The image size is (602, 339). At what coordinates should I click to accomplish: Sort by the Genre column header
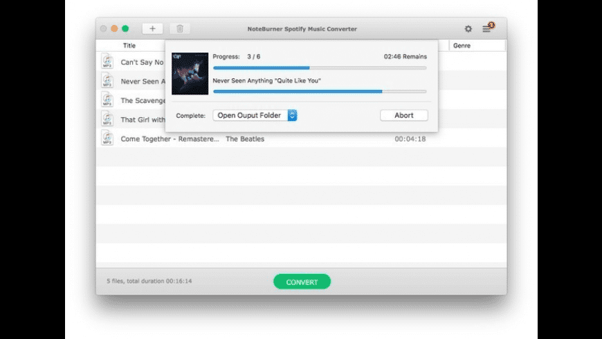[462, 46]
